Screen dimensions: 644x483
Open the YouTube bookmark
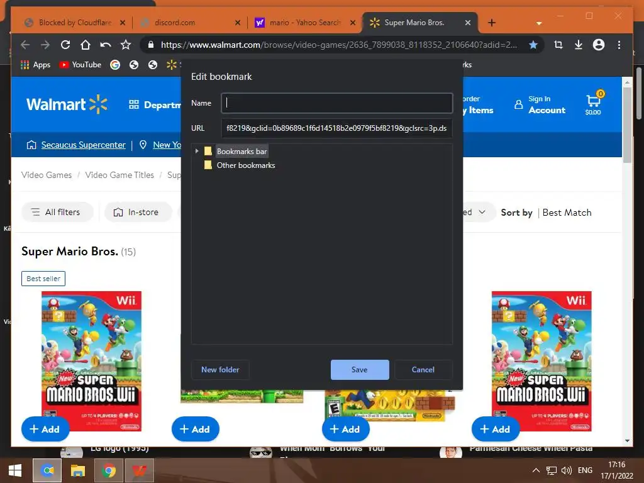(80, 65)
